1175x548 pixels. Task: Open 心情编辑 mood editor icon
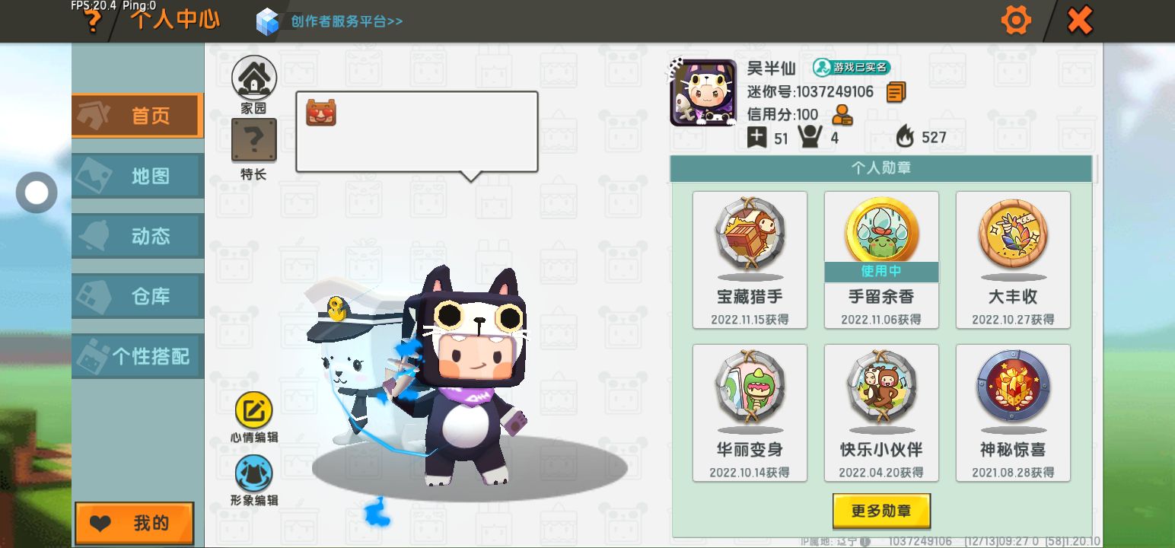click(253, 410)
